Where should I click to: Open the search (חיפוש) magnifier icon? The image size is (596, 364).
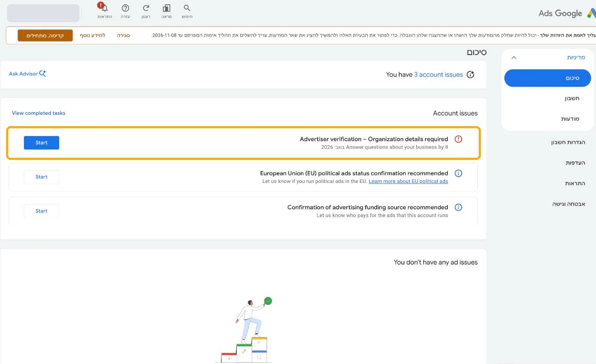point(187,8)
